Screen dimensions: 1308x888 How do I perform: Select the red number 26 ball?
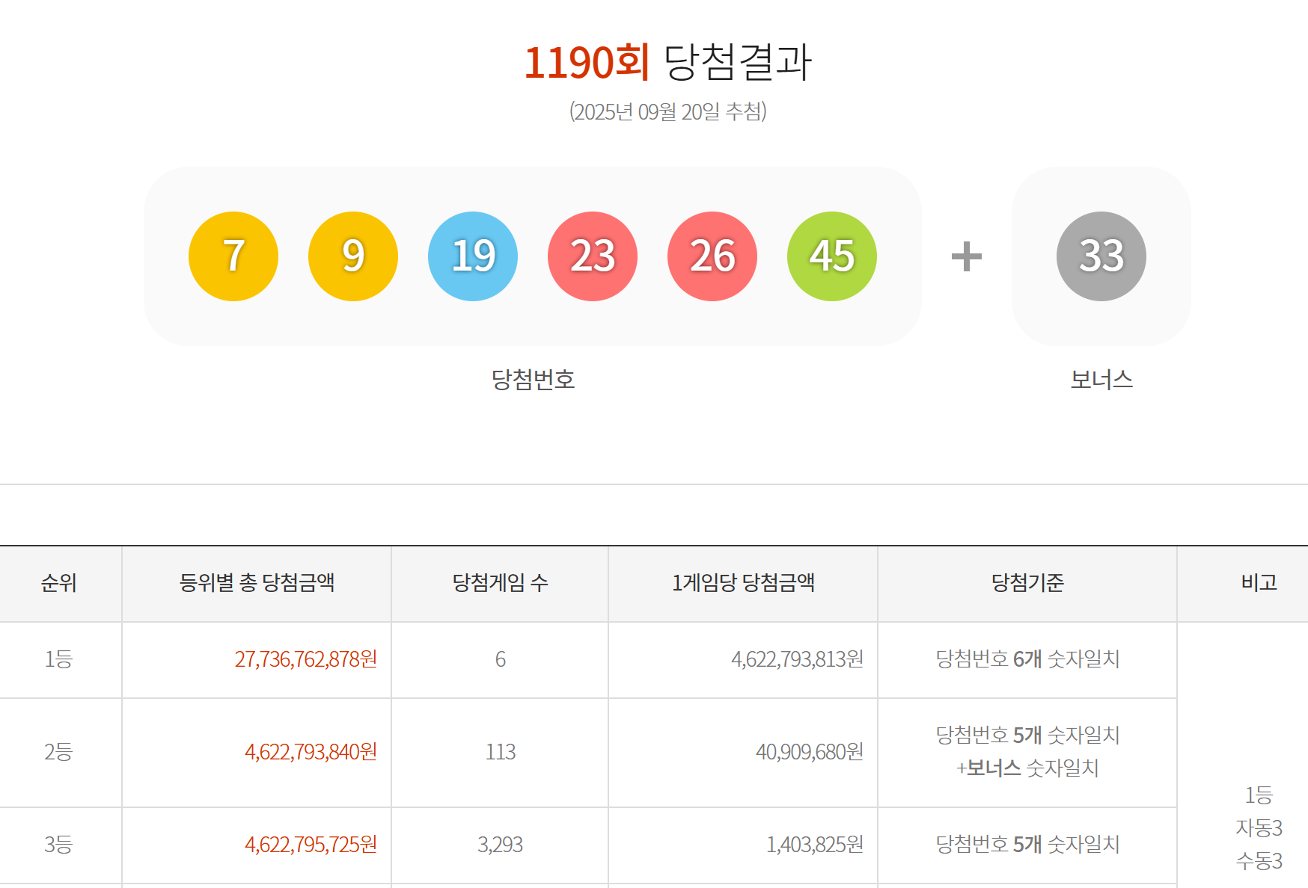pyautogui.click(x=712, y=256)
